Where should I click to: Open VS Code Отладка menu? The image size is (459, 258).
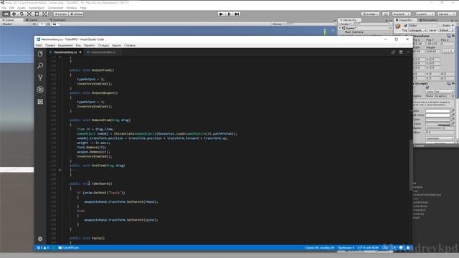pyautogui.click(x=103, y=45)
